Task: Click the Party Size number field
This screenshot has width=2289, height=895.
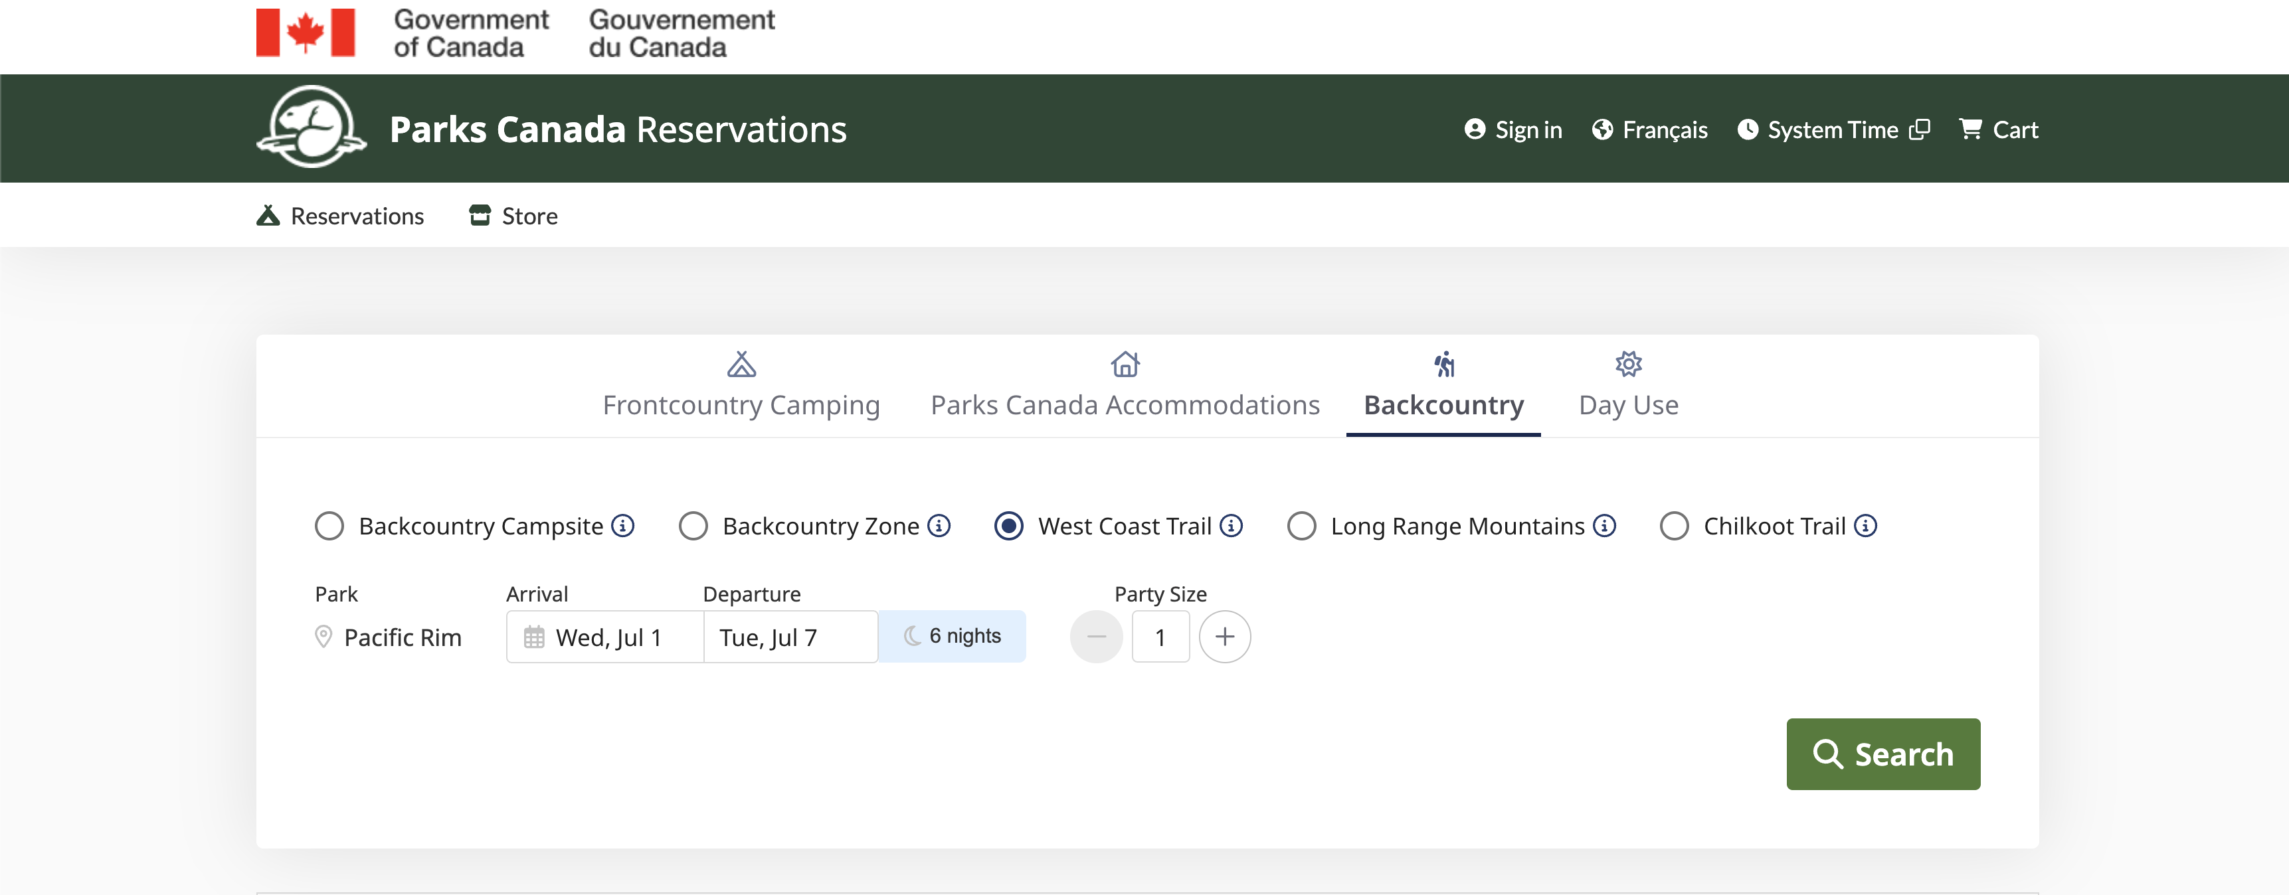Action: 1160,637
